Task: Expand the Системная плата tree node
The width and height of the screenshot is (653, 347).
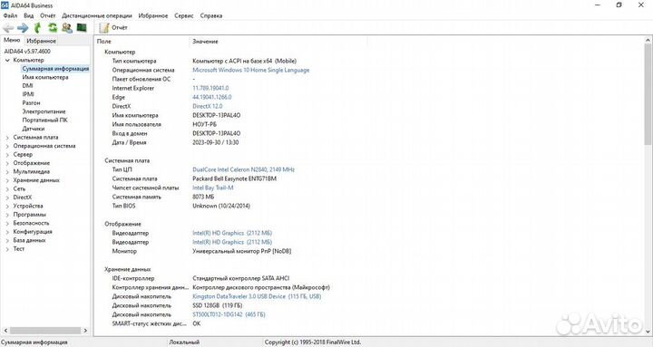Action: [x=7, y=138]
